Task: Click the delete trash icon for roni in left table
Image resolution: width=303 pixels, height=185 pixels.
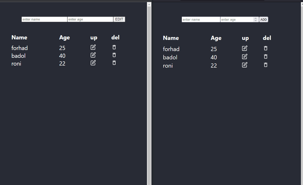Action: click(x=114, y=63)
